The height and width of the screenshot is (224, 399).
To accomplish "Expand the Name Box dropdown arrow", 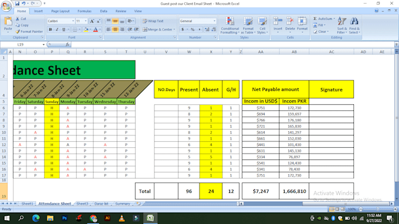I will tap(43, 45).
